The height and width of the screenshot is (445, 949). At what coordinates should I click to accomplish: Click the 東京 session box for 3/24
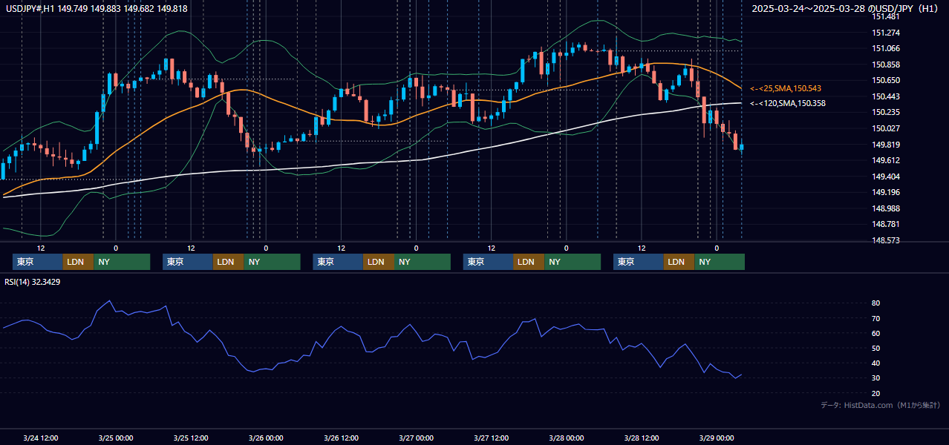tap(37, 262)
